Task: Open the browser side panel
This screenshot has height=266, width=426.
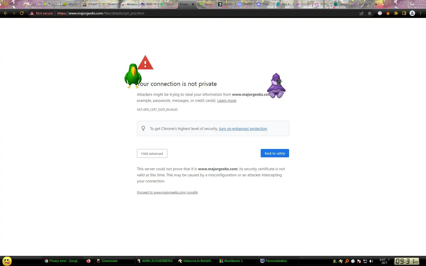Action: click(404, 13)
